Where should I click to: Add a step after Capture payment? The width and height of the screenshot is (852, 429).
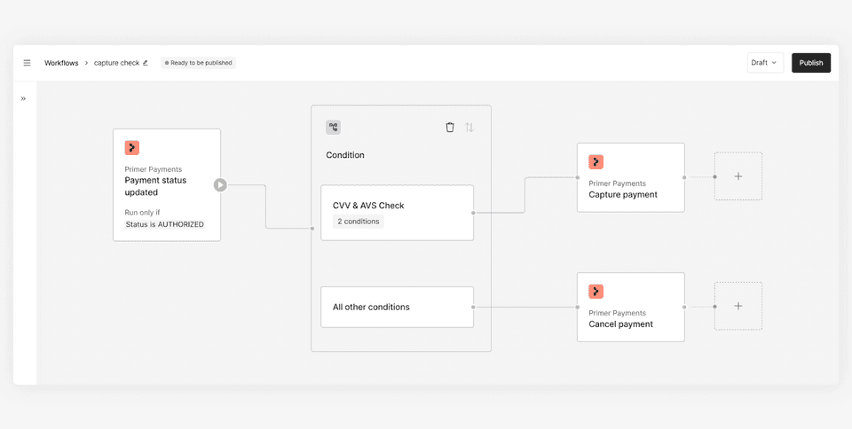tap(738, 176)
